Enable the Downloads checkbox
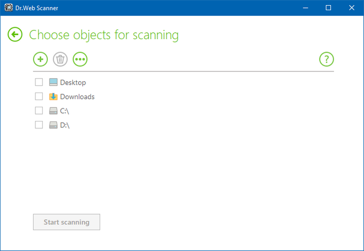 pyautogui.click(x=39, y=97)
